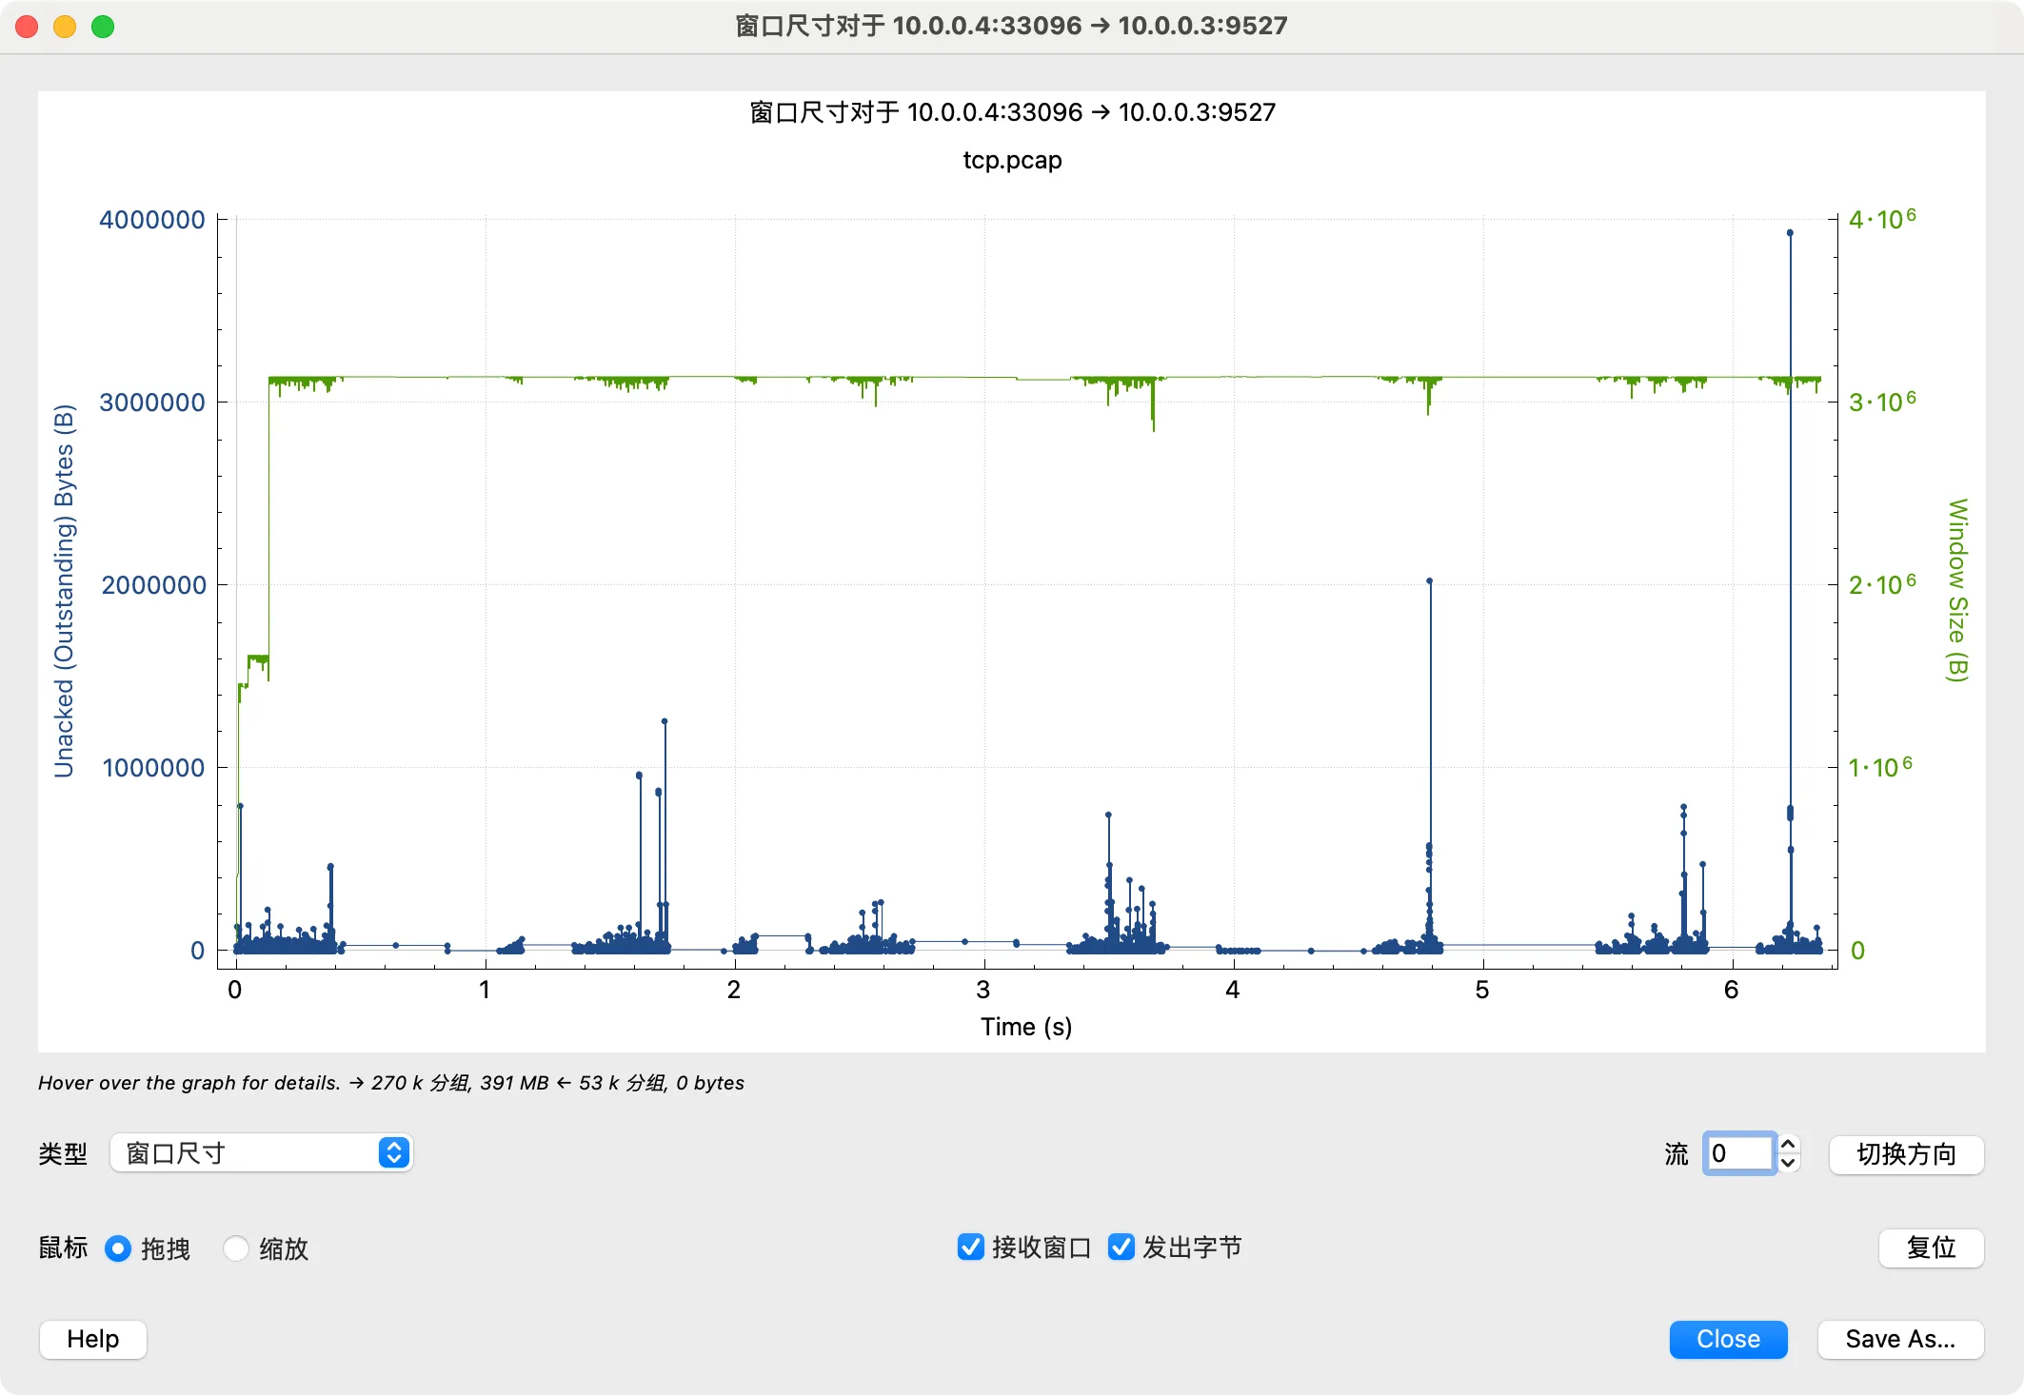Select the 拖拽 drag mouse mode
Viewport: 2024px width, 1395px height.
[x=118, y=1248]
